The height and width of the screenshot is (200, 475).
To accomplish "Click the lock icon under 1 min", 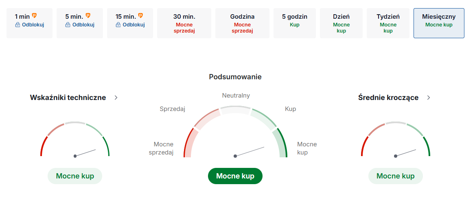I will coord(18,25).
